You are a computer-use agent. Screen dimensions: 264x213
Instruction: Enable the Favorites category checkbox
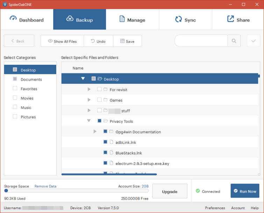[x=15, y=88]
